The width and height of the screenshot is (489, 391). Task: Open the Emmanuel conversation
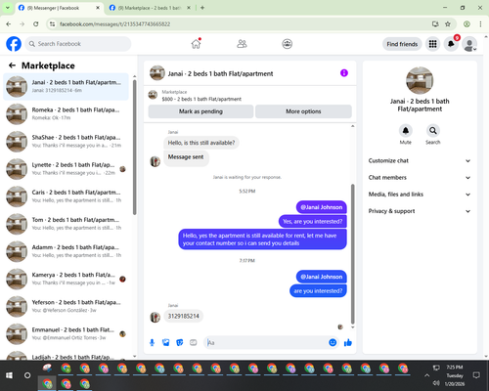coord(67,333)
